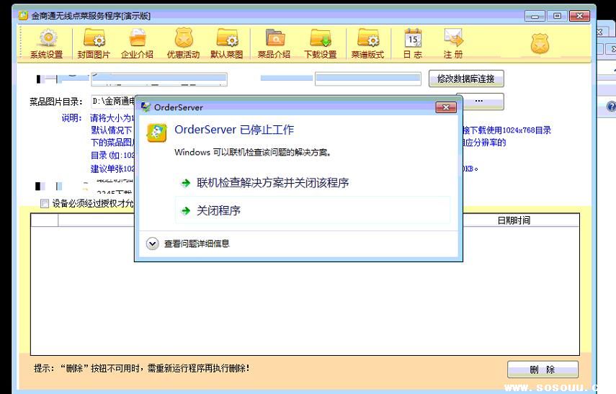
Task: Open the 优惠活动 toolbar icon
Action: (183, 44)
